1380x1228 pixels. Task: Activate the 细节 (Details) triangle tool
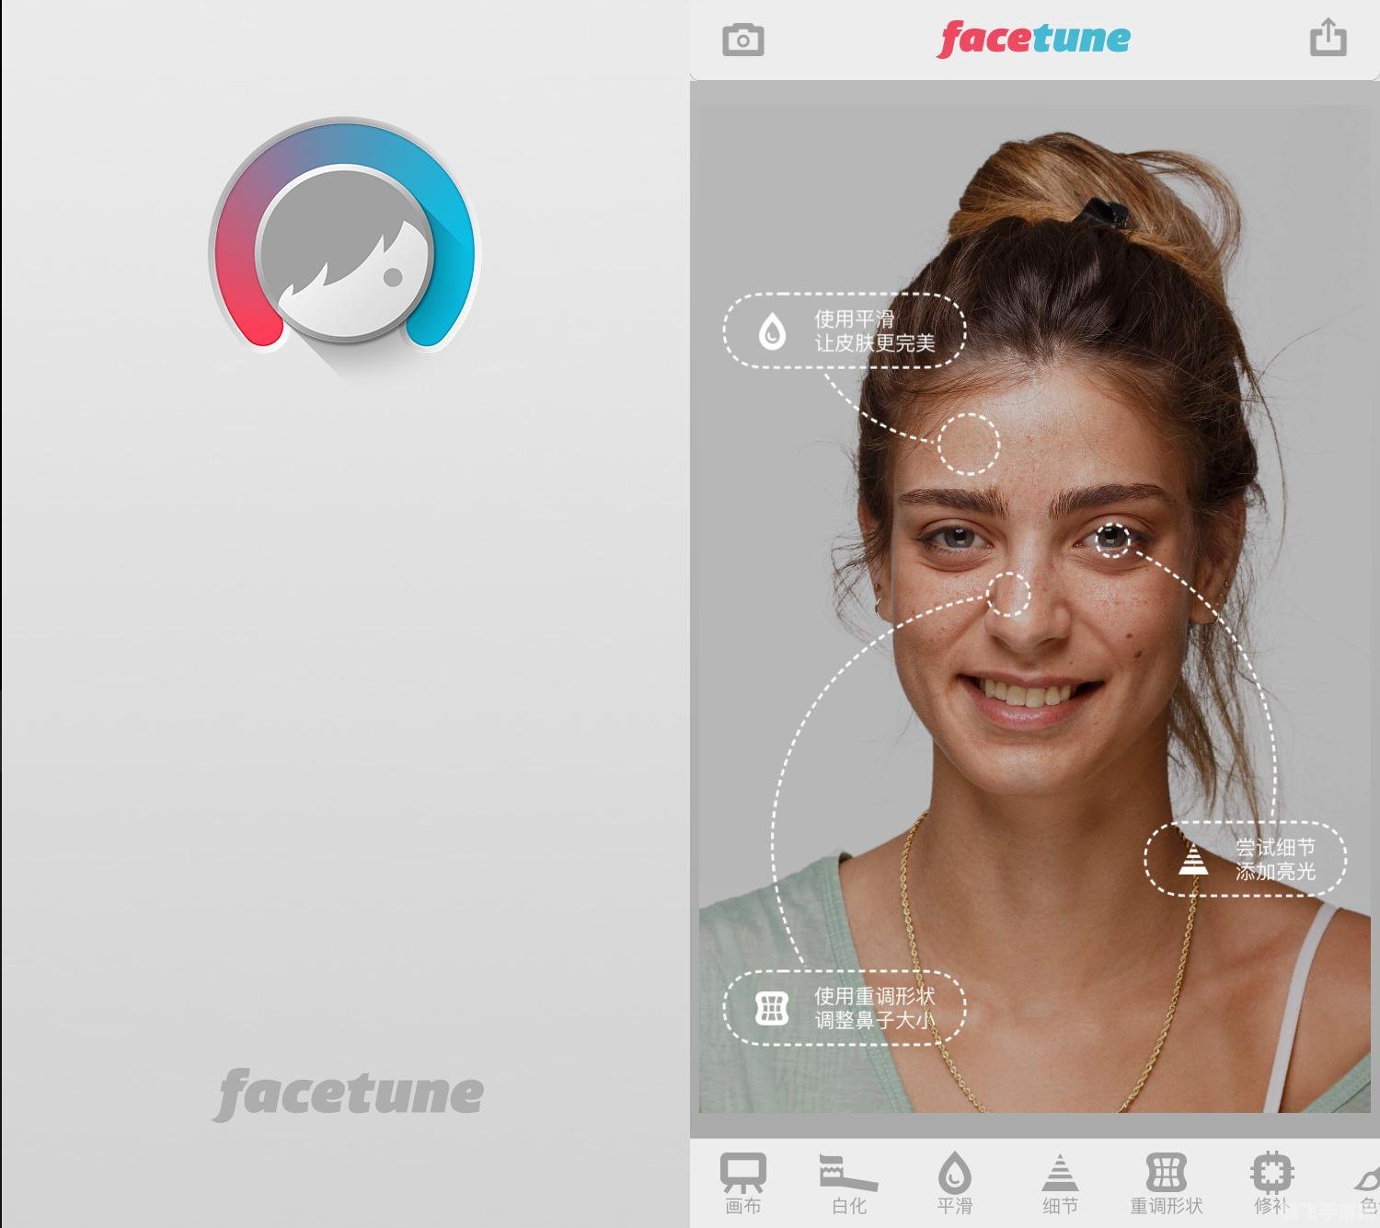(1060, 1183)
